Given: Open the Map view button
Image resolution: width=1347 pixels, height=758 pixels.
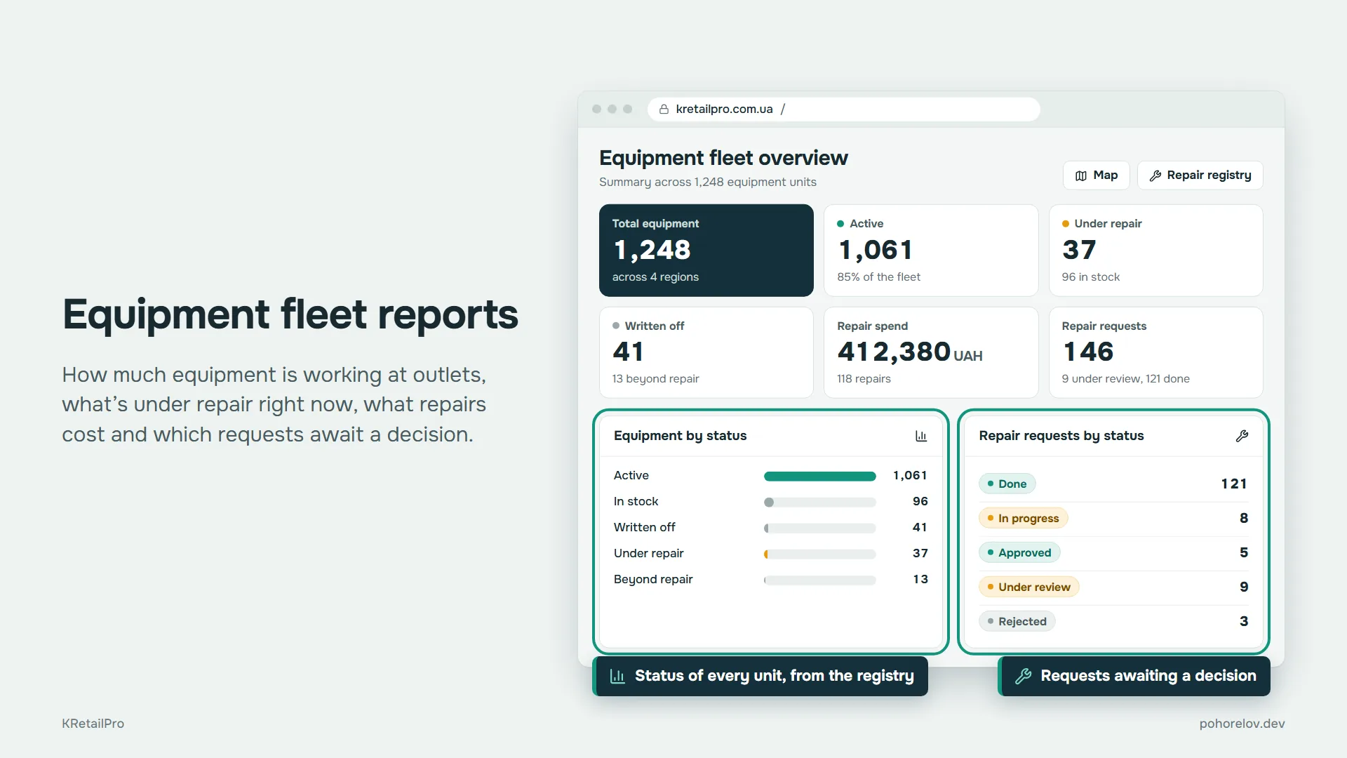Looking at the screenshot, I should tap(1096, 175).
